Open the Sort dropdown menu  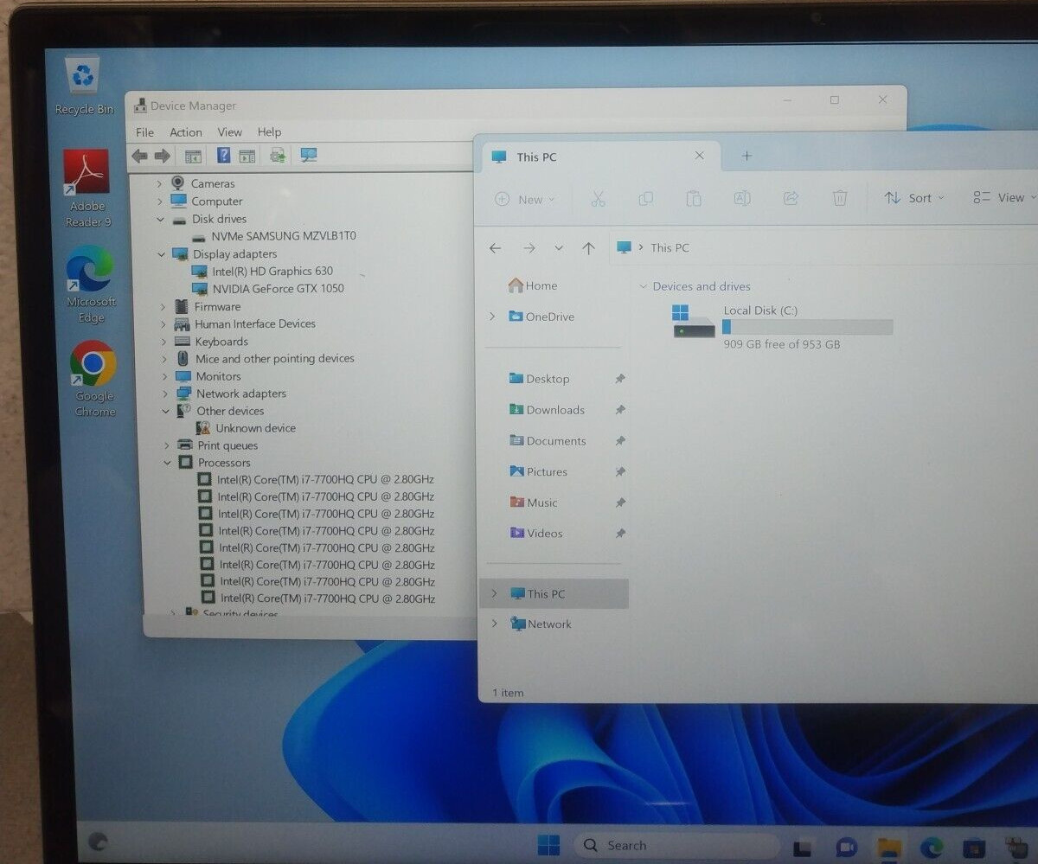(x=914, y=198)
